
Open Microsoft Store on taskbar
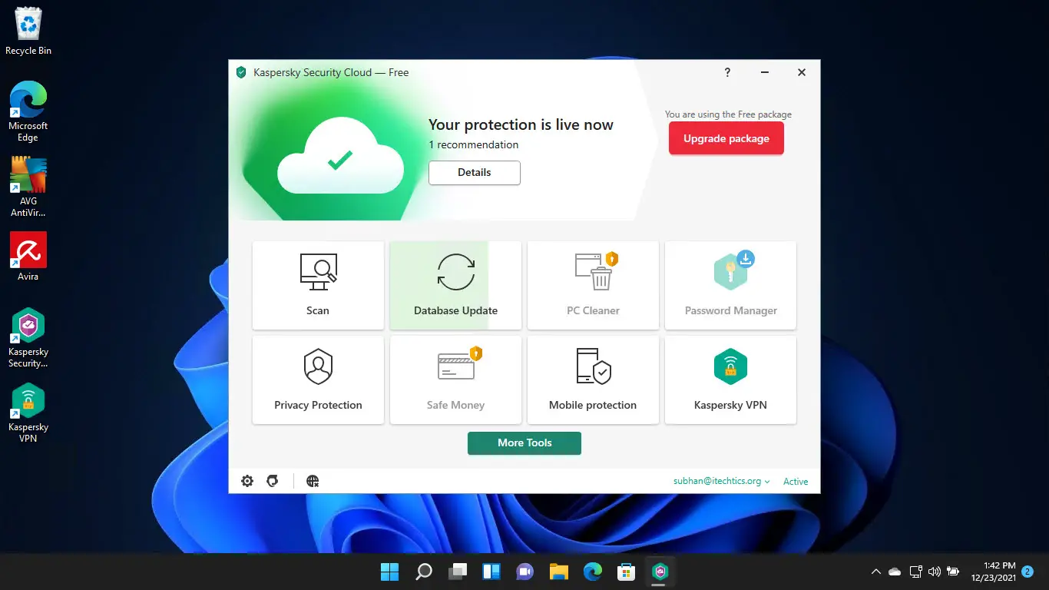pyautogui.click(x=626, y=572)
